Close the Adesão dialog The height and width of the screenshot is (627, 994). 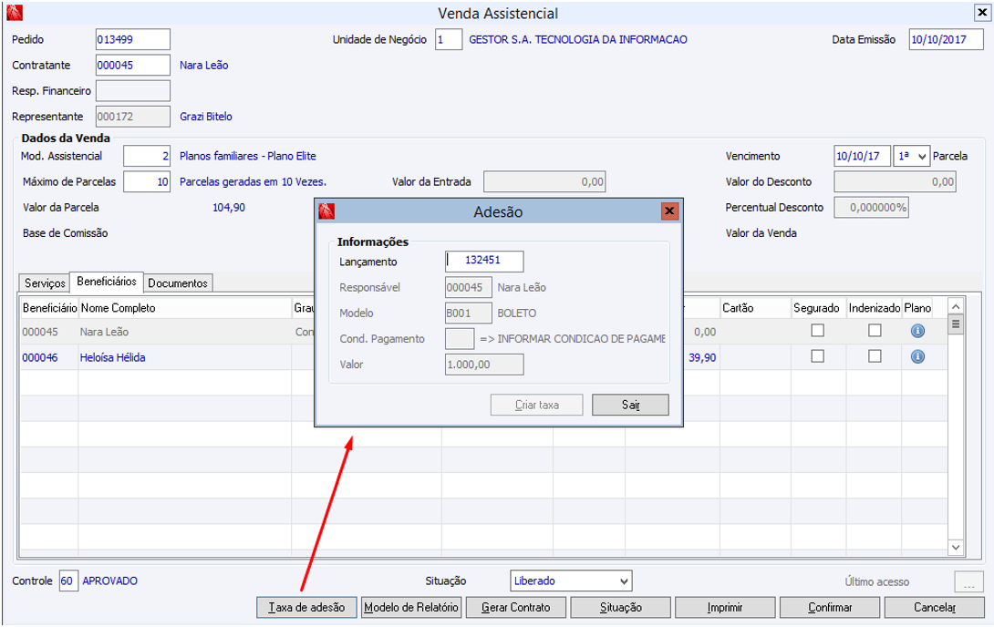pos(669,211)
